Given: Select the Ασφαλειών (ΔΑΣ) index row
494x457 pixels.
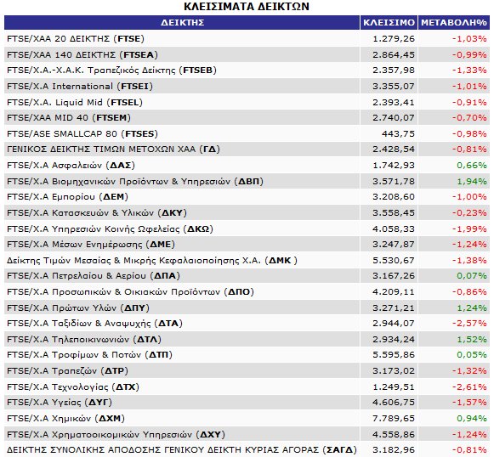Looking at the screenshot, I should [x=247, y=166].
